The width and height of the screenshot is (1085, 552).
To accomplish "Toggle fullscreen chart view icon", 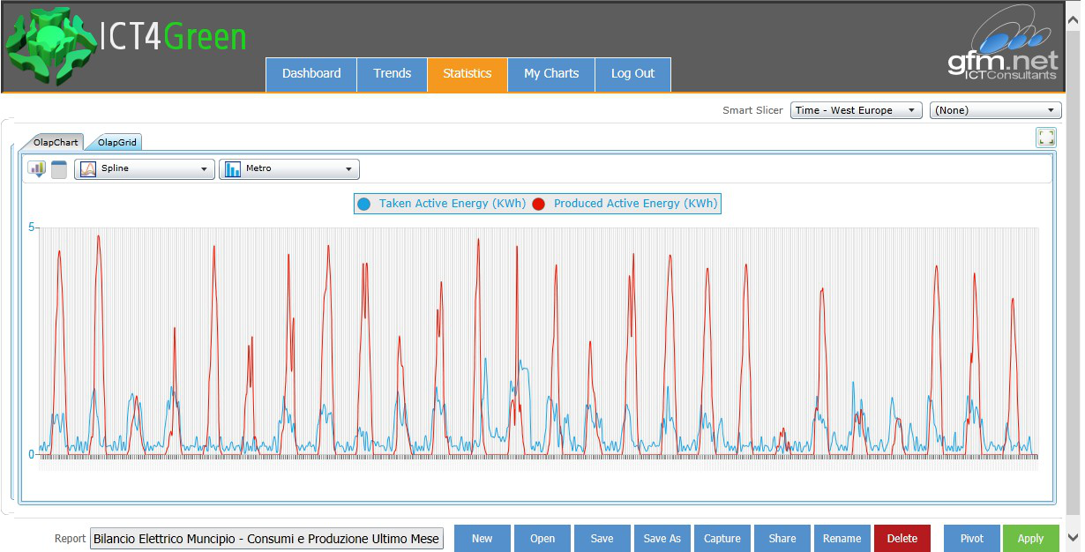I will 1045,138.
